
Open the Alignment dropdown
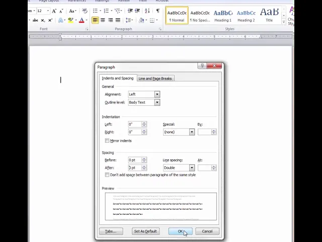pyautogui.click(x=157, y=94)
